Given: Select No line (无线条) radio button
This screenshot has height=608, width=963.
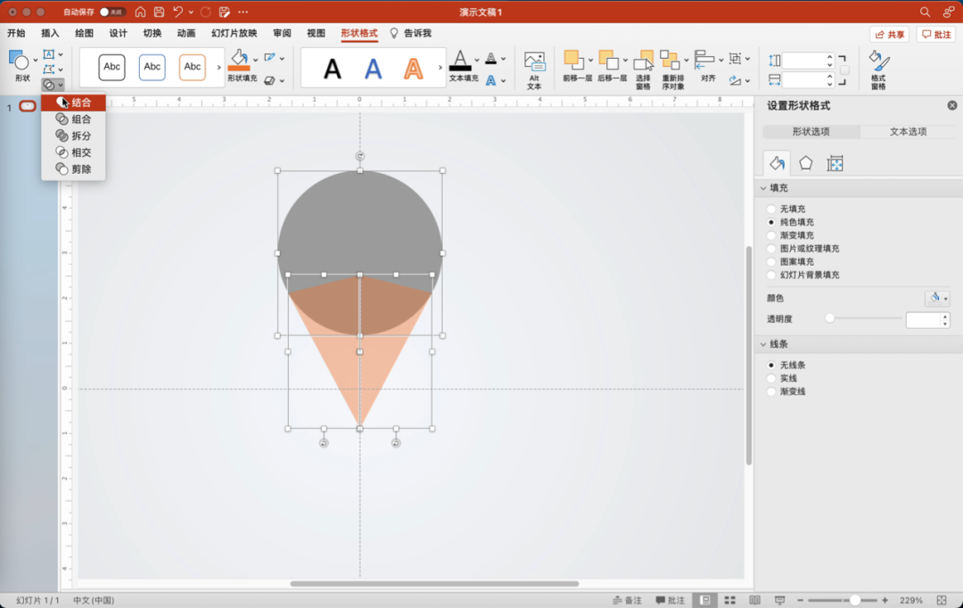Looking at the screenshot, I should point(771,365).
